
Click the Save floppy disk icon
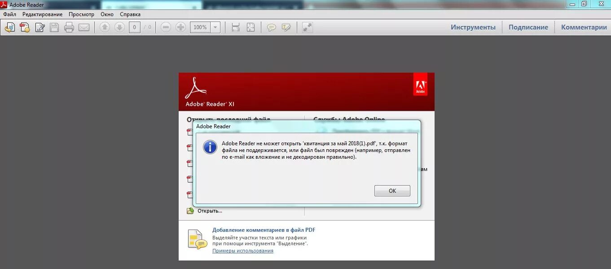54,27
